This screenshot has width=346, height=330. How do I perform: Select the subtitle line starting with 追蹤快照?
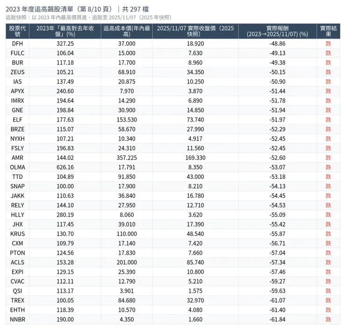[x=89, y=17]
